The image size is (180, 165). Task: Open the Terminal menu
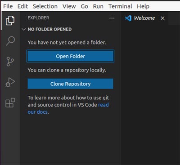coord(120,6)
